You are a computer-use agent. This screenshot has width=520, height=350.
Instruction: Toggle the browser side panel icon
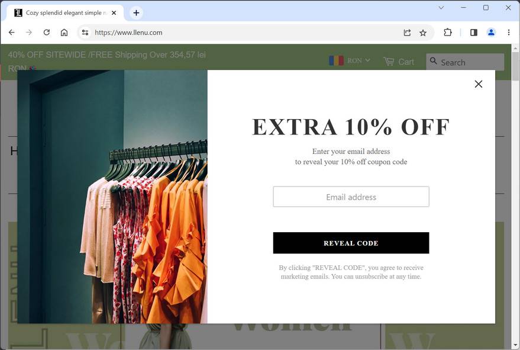pos(474,33)
